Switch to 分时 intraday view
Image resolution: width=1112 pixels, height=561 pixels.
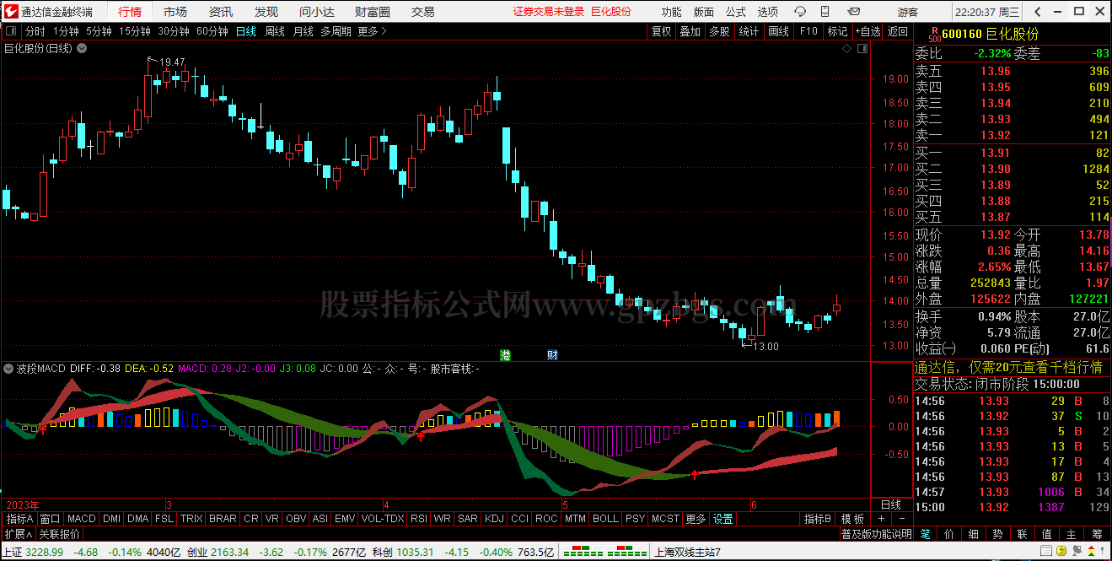coord(35,31)
